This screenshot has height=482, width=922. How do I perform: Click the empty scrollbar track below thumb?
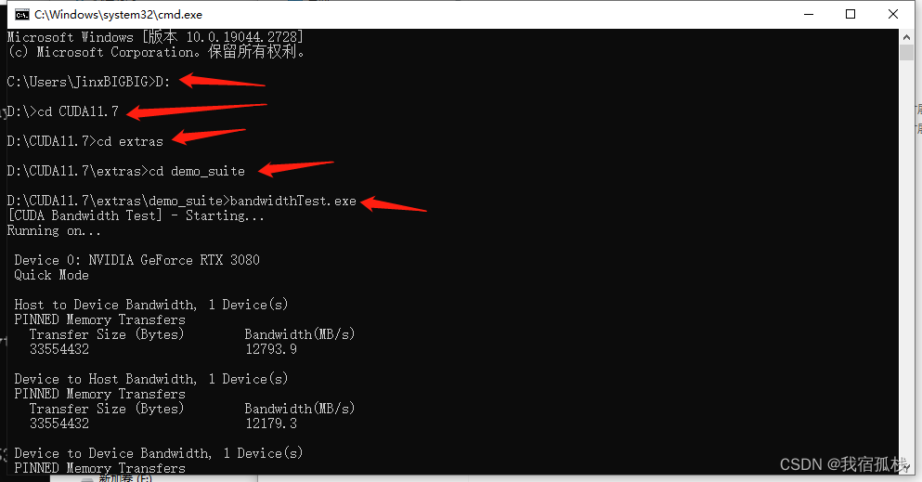(906, 258)
